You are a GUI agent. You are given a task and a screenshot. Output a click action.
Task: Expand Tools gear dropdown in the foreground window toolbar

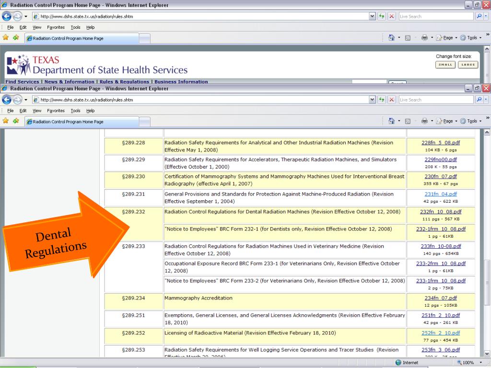(x=470, y=122)
